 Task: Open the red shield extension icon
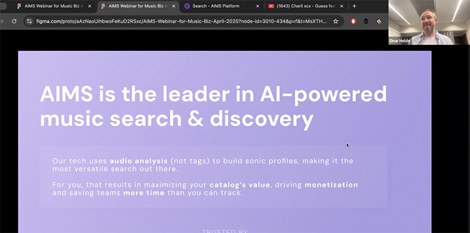click(353, 21)
